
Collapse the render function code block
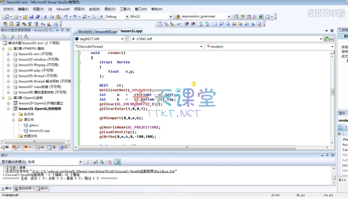tap(80, 53)
